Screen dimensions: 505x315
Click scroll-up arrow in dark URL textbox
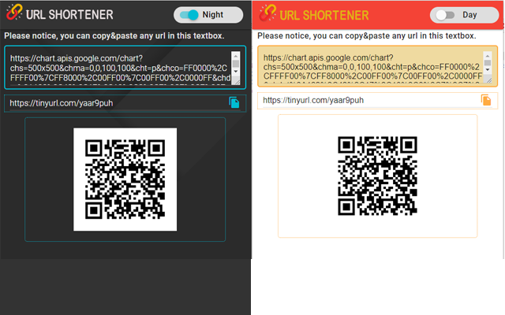(236, 56)
